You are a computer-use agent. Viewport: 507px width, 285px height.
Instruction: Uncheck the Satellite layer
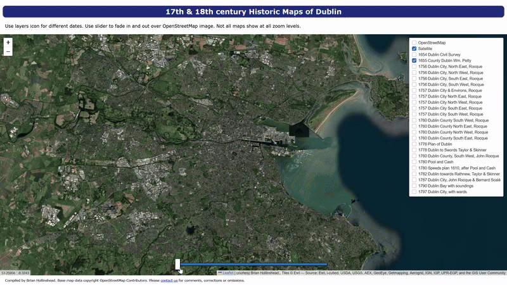coord(414,48)
